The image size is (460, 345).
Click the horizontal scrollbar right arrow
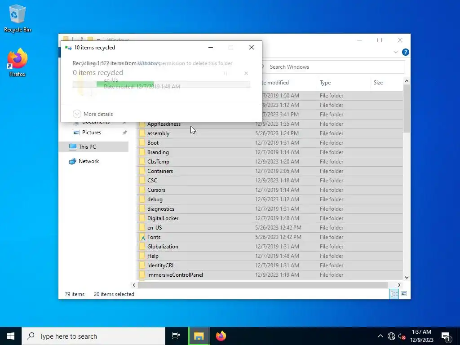coord(399,285)
